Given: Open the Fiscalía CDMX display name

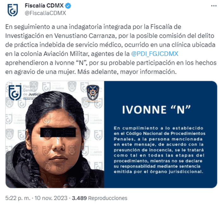Looking at the screenshot, I should click(44, 6).
